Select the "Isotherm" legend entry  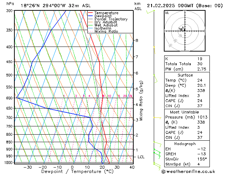click(103, 28)
